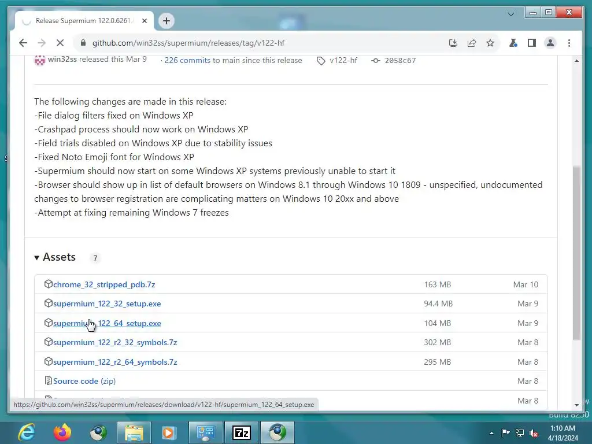The image size is (592, 444).
Task: Click the 163 MB size text
Action: (x=437, y=284)
